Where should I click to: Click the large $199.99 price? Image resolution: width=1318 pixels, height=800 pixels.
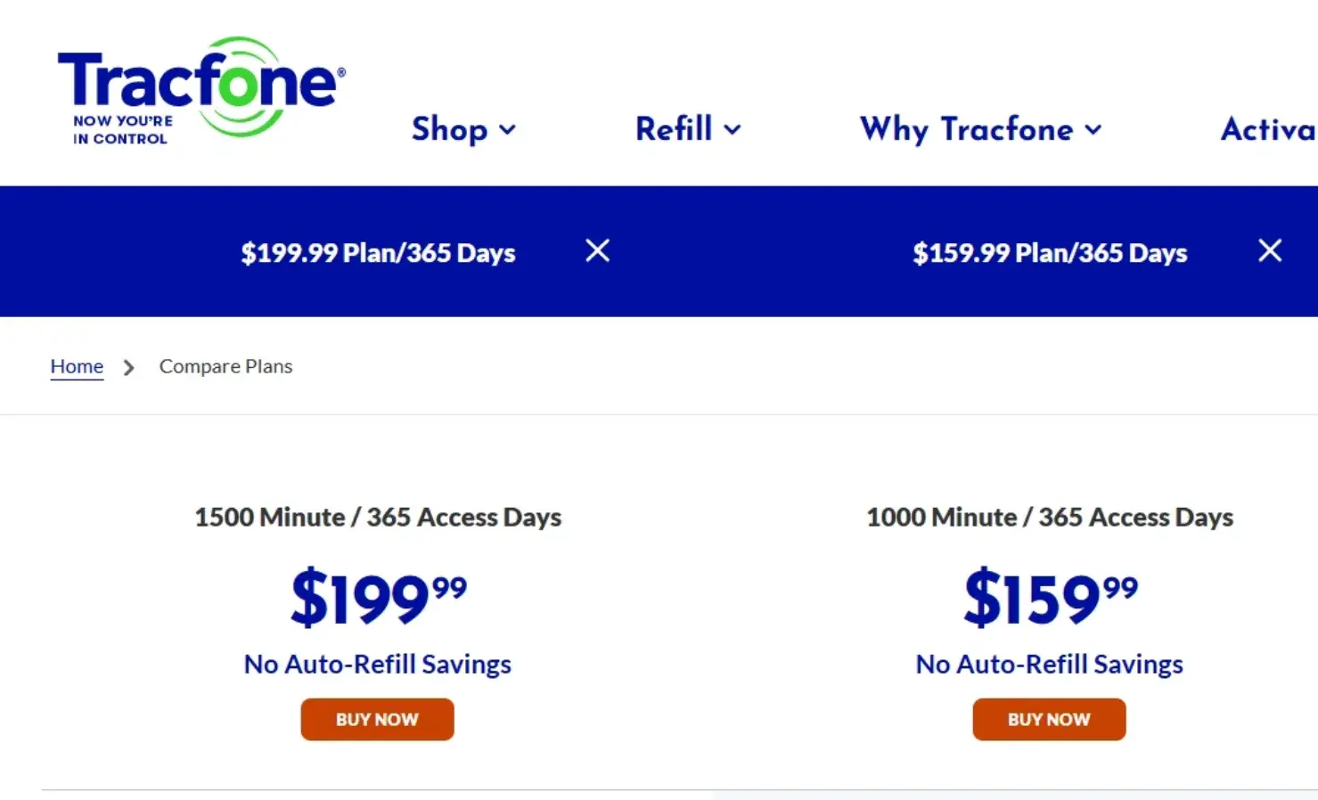pos(378,597)
